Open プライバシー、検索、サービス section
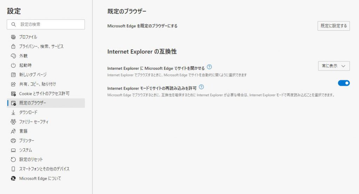Screen dimensions: 359x194 point(46,46)
